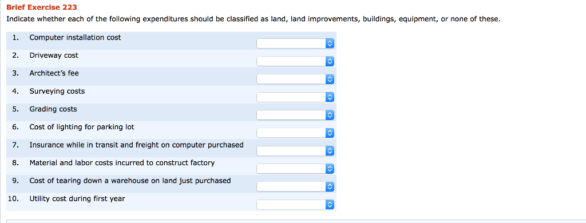Click blue arrow stepper beside Driveway cost
Image resolution: width=586 pixels, height=223 pixels.
[329, 62]
